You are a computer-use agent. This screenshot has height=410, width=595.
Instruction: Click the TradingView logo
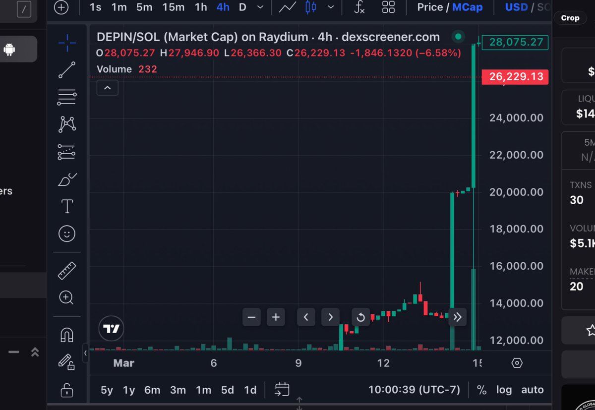[111, 329]
